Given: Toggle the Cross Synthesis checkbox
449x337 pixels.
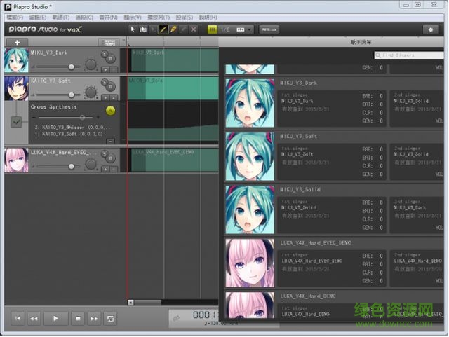Looking at the screenshot, I should pos(16,122).
